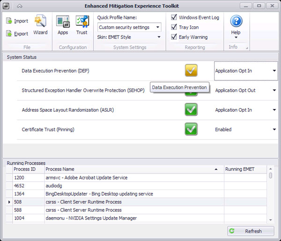The height and width of the screenshot is (241, 281).
Task: Click the green refresh arrow icon
Action: tap(232, 231)
